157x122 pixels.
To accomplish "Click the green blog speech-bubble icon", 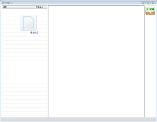I will point(150,10).
